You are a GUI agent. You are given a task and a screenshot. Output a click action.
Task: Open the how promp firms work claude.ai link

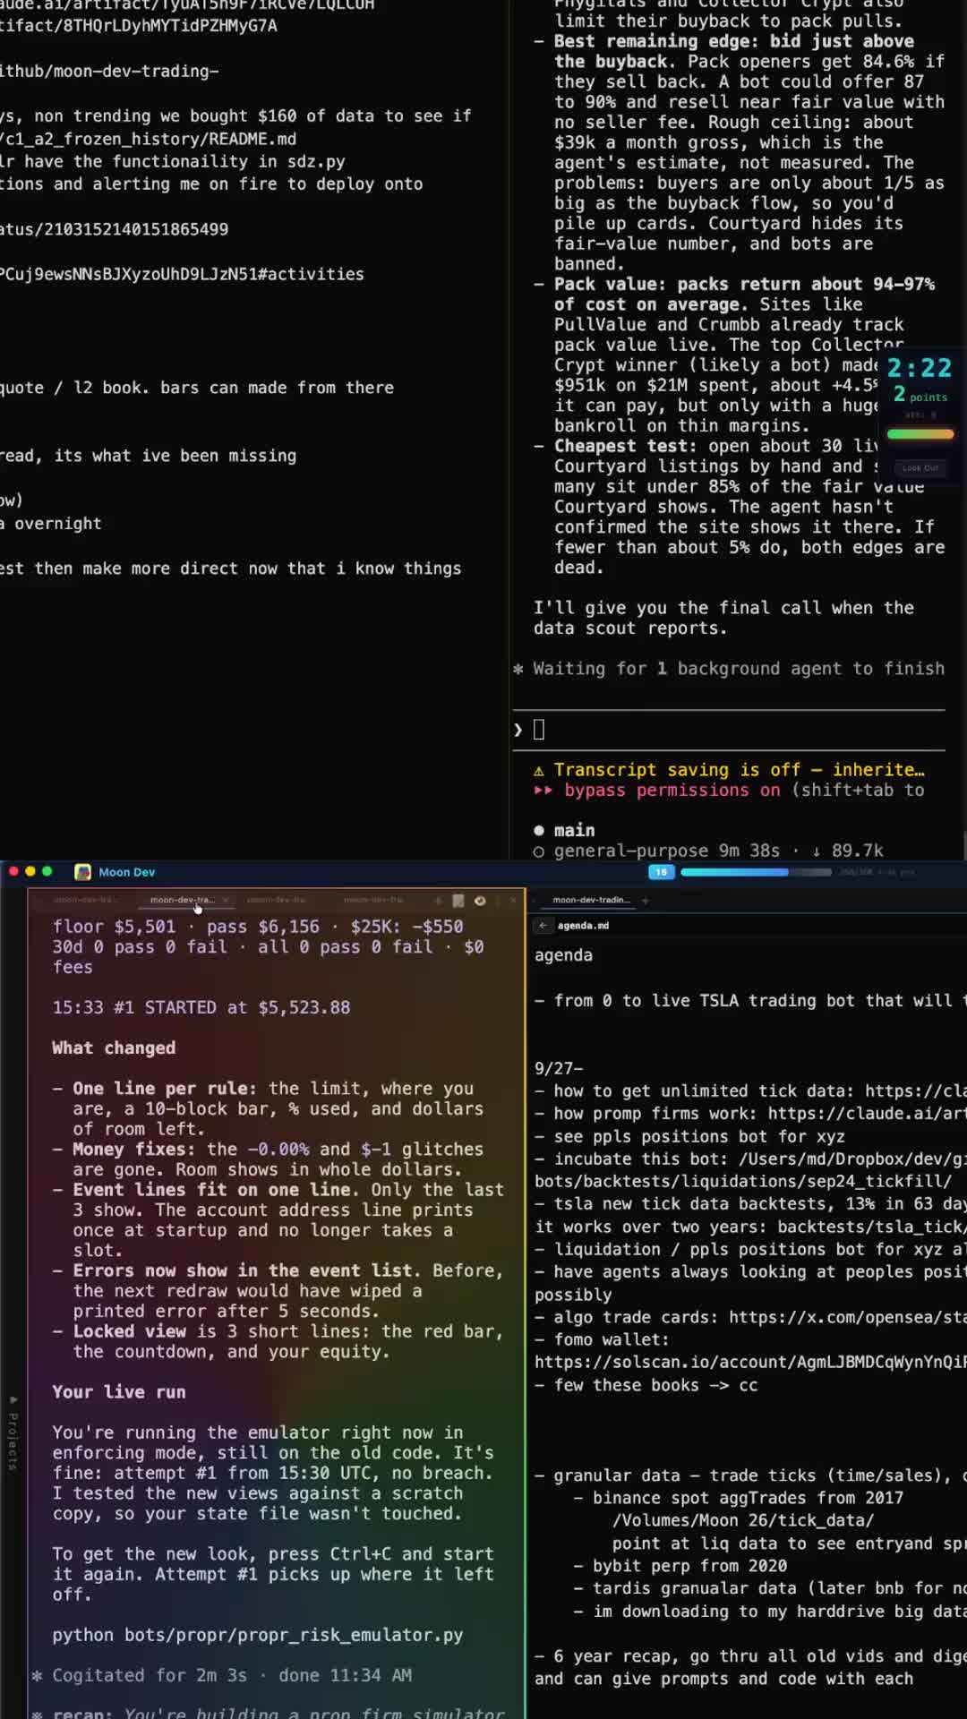point(867,1113)
